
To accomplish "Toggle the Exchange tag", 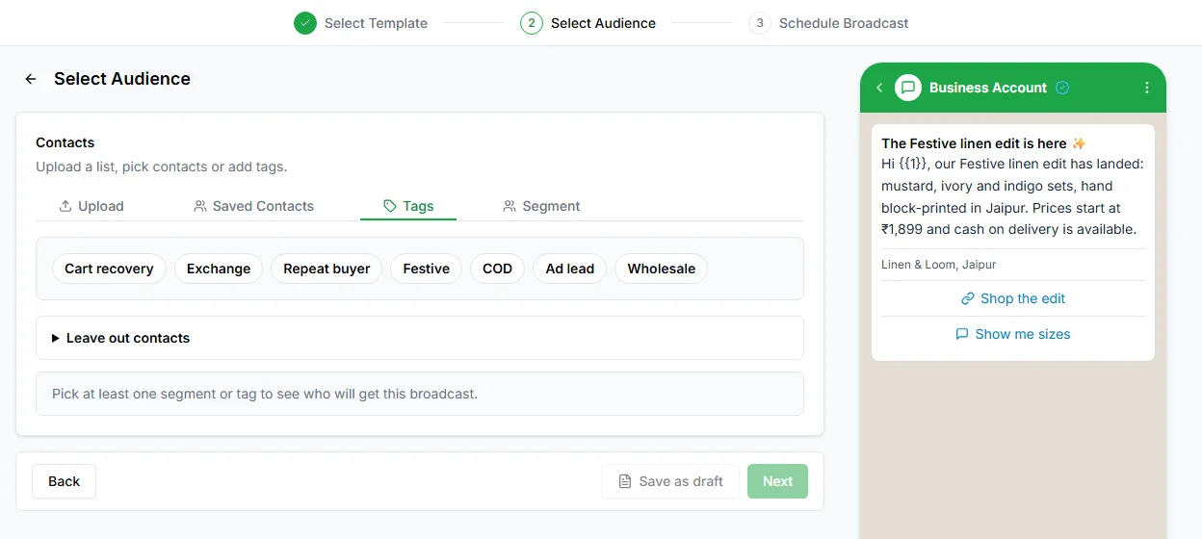I will [x=219, y=269].
